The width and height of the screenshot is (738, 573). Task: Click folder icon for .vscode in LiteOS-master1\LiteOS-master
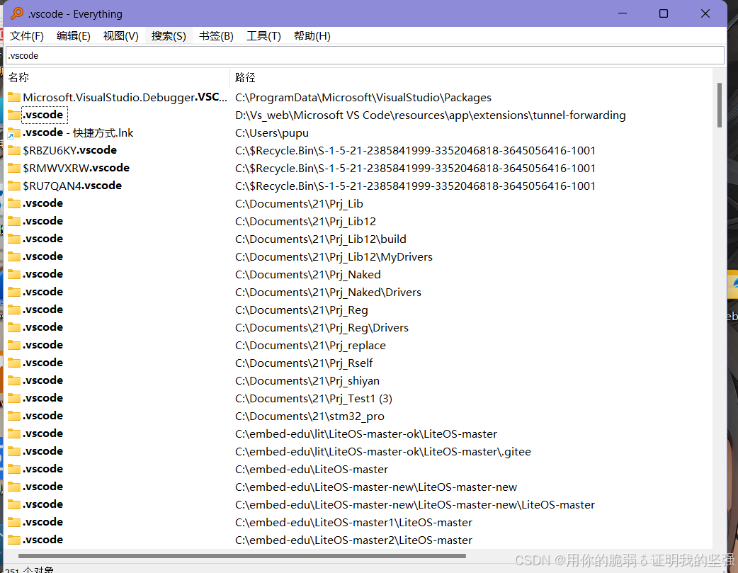[x=14, y=522]
